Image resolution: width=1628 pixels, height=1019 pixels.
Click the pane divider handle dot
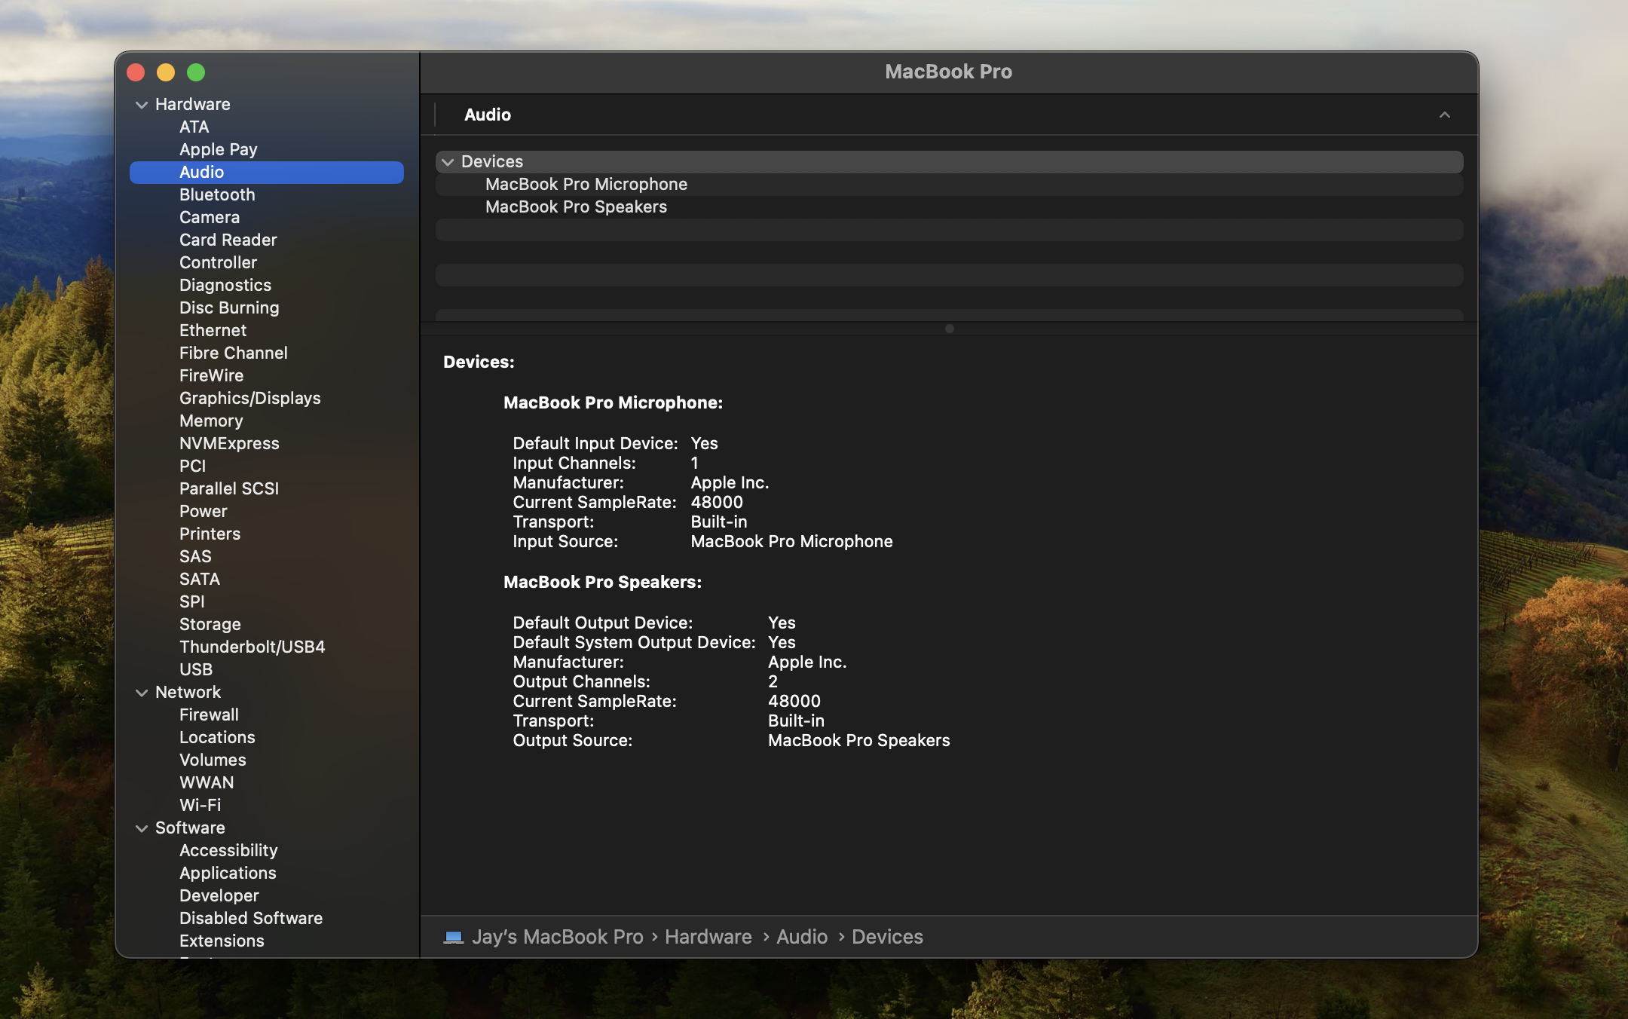[949, 329]
